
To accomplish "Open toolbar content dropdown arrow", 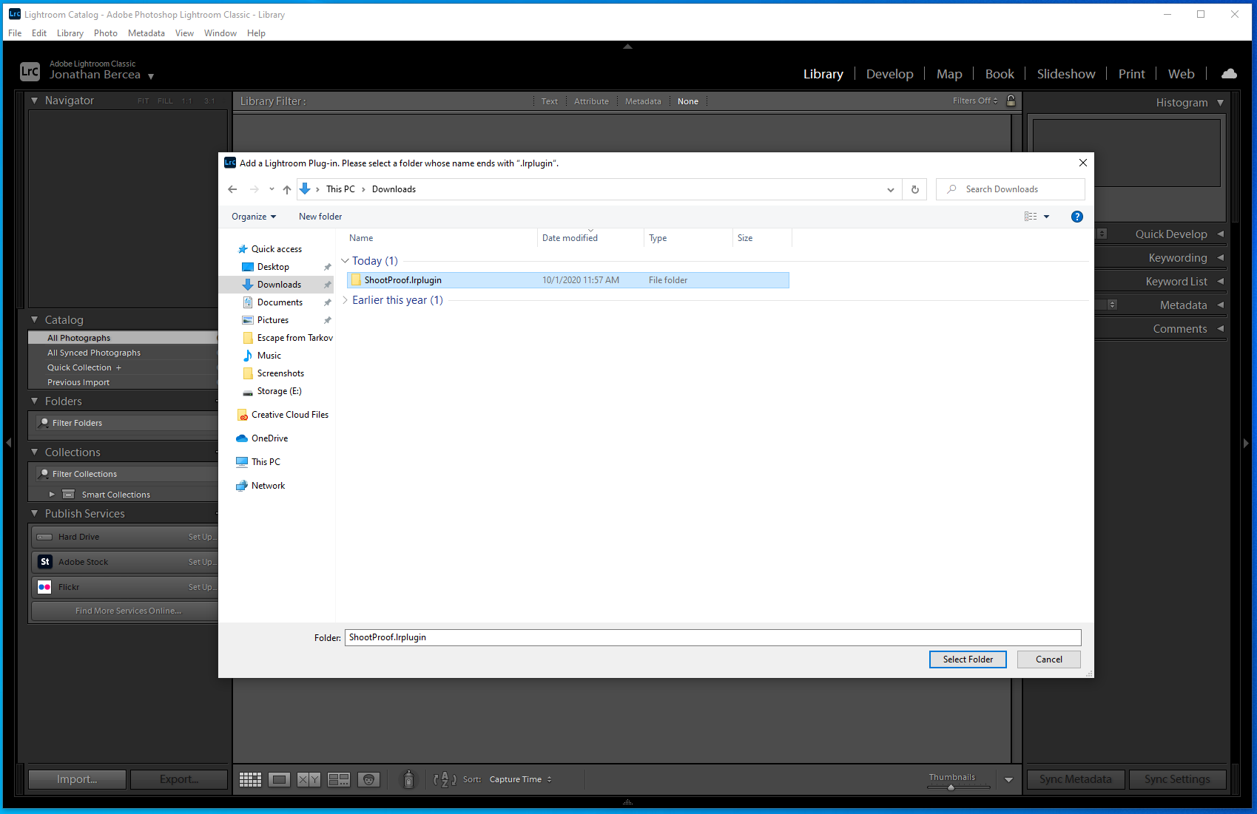I will point(1008,779).
